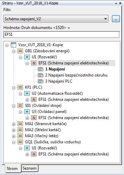Click the document type icon under U3
The width and height of the screenshot is (124, 175).
tap(34, 118)
